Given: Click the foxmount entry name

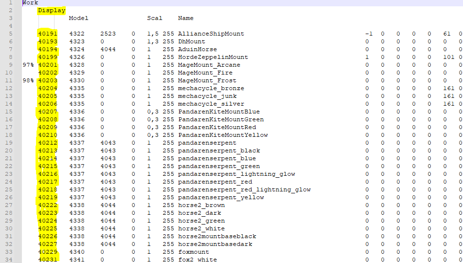Looking at the screenshot, I should click(x=193, y=252).
